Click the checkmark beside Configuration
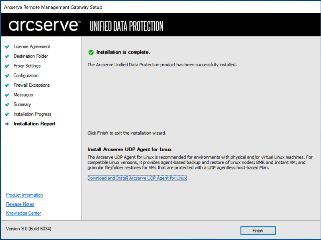The width and height of the screenshot is (321, 240). tap(7, 75)
